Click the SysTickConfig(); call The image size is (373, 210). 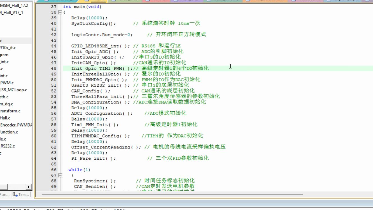pyautogui.click(x=94, y=24)
